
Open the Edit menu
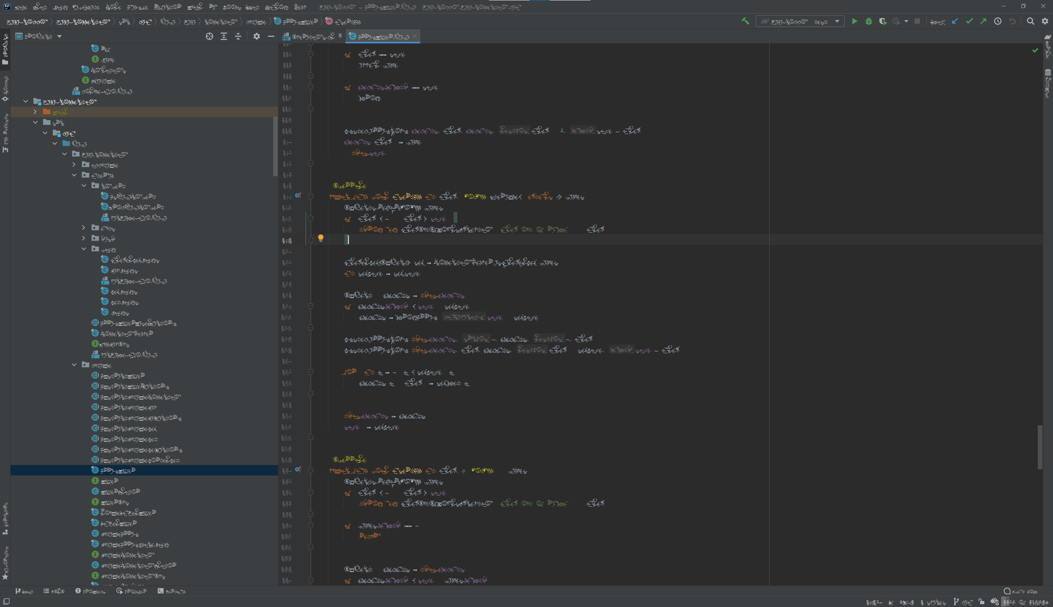(40, 7)
